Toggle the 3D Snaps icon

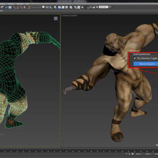(14, 8)
